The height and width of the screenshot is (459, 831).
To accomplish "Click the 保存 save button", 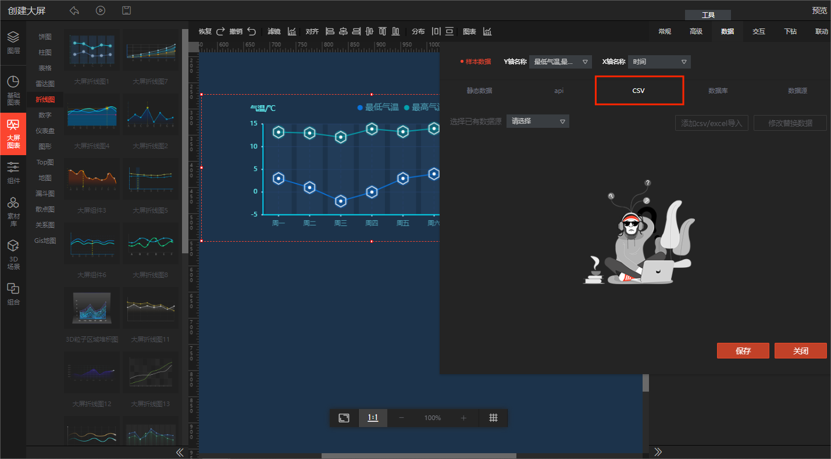I will (743, 351).
